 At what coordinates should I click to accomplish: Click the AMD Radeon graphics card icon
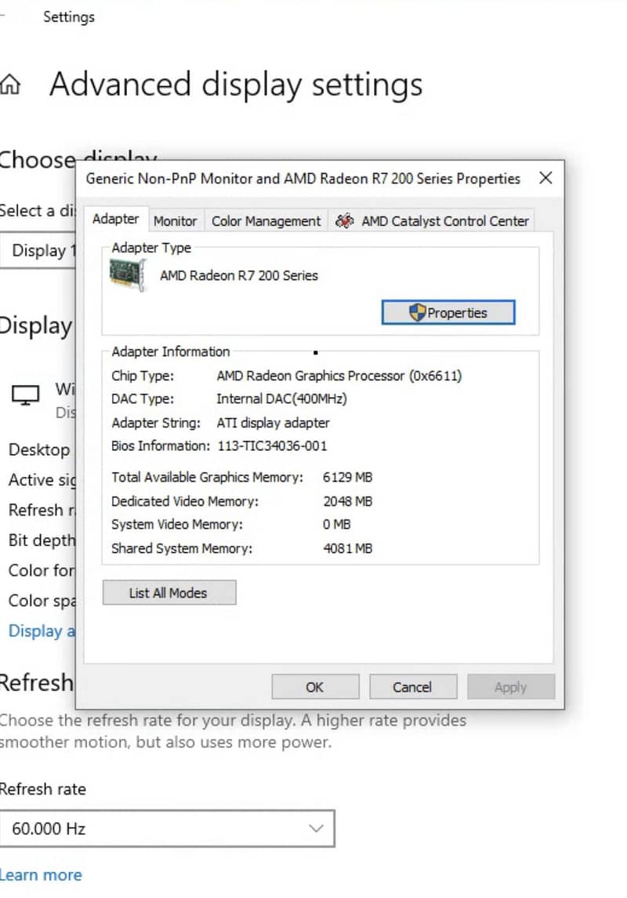tap(126, 276)
